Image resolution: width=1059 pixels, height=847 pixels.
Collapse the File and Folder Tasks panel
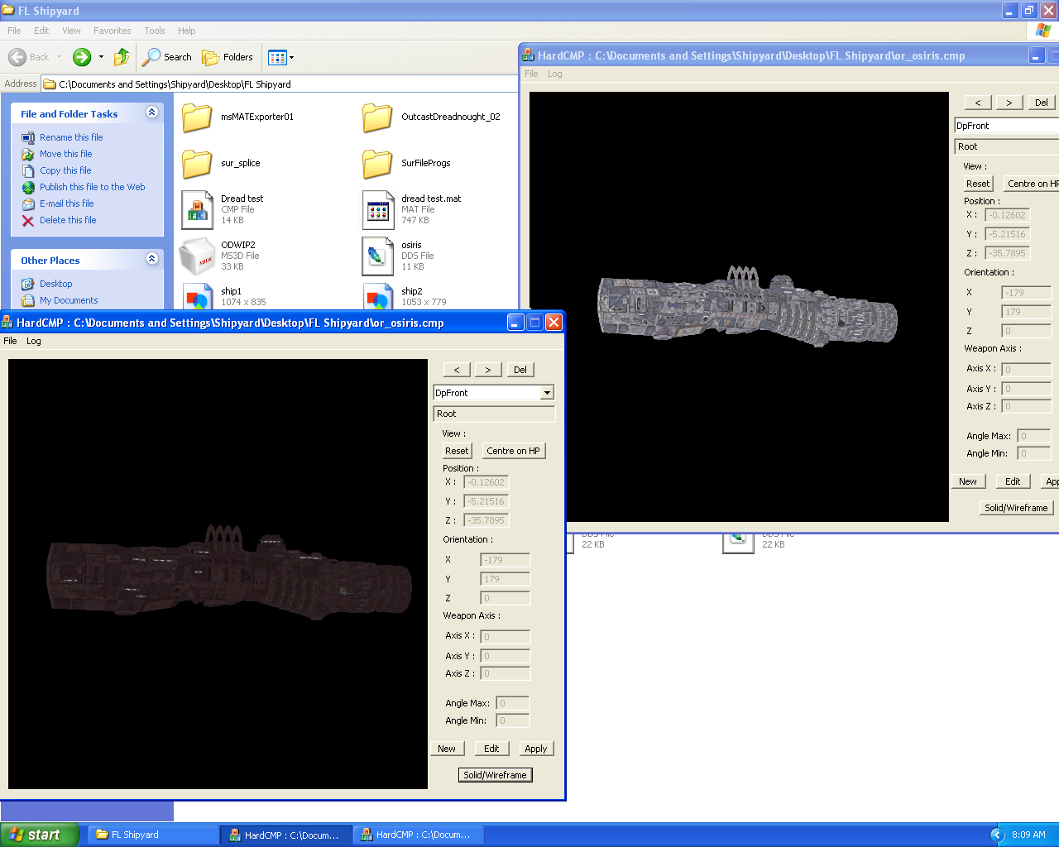[x=151, y=113]
